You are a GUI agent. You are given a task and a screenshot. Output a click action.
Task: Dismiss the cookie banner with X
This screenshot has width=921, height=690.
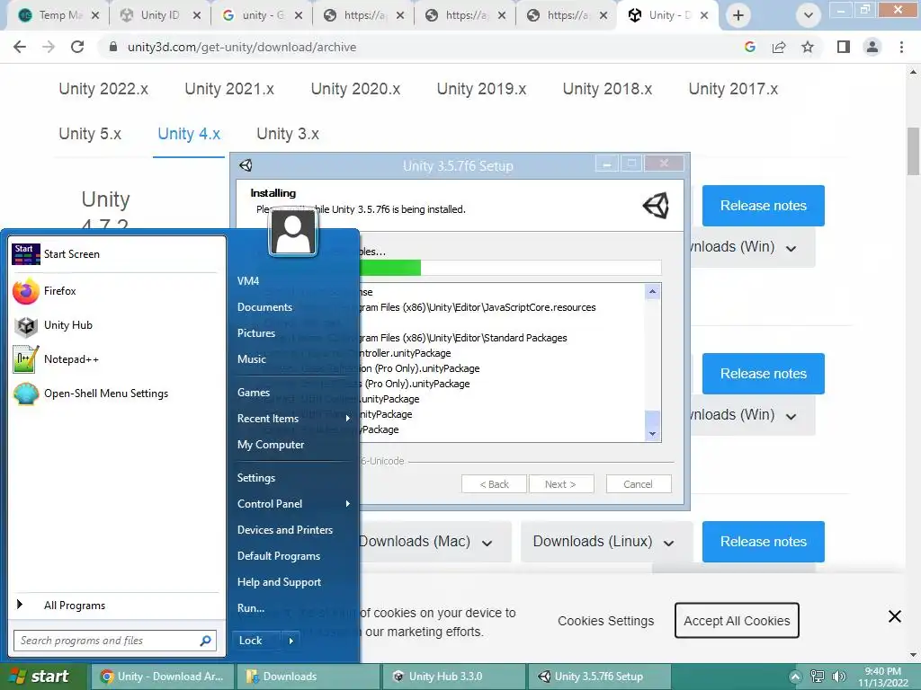tap(895, 616)
